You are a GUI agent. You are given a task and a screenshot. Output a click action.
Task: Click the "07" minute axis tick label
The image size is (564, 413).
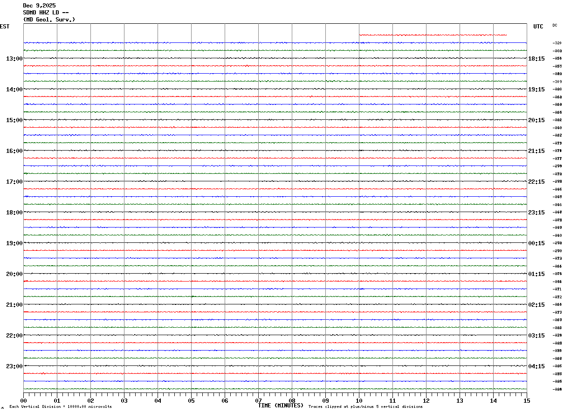pos(259,401)
